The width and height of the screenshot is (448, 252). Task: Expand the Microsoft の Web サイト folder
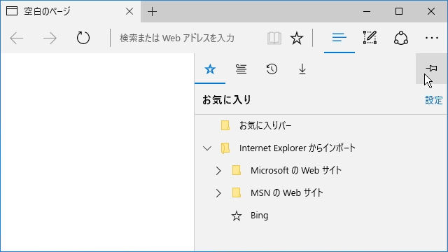pyautogui.click(x=218, y=171)
